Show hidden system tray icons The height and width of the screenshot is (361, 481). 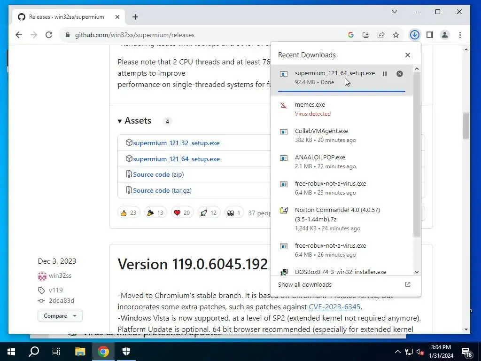point(397,352)
